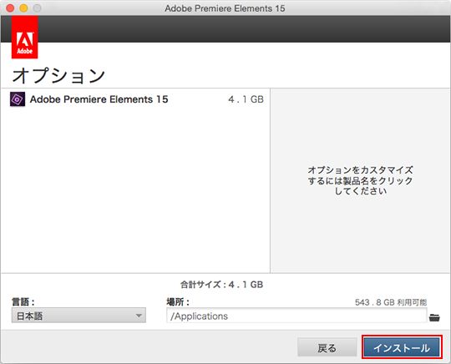Click the 4.1 GB size next to product

(246, 99)
